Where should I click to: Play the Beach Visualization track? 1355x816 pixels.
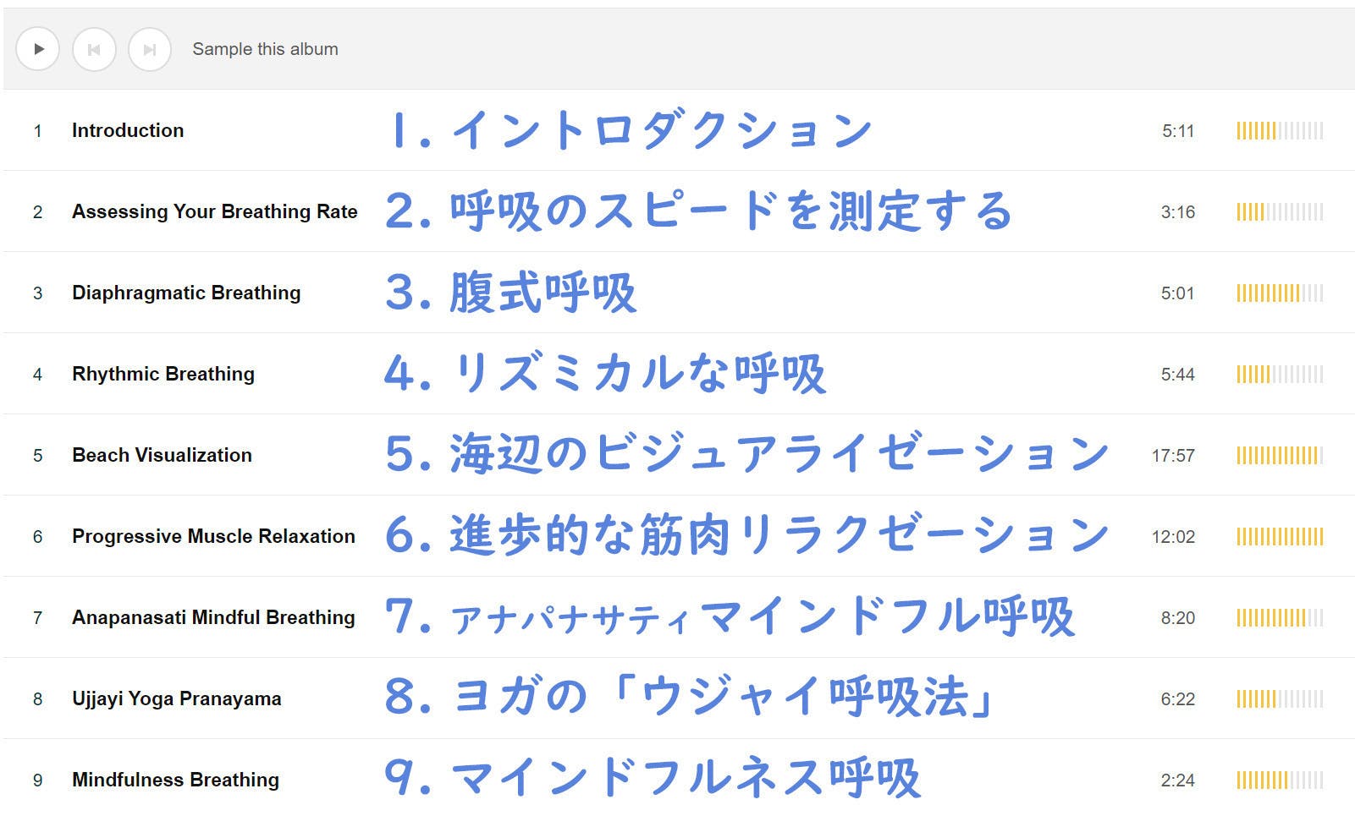pos(162,455)
